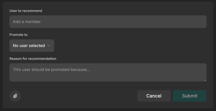Attach a file using the paperclip button
Screen dimensions: 216x111
pyautogui.click(x=15, y=96)
